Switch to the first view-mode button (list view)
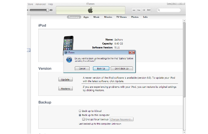Viewport: 208px width, 134px height. (x=134, y=10)
